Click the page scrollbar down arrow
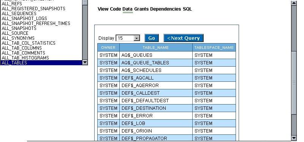 [x=294, y=138]
